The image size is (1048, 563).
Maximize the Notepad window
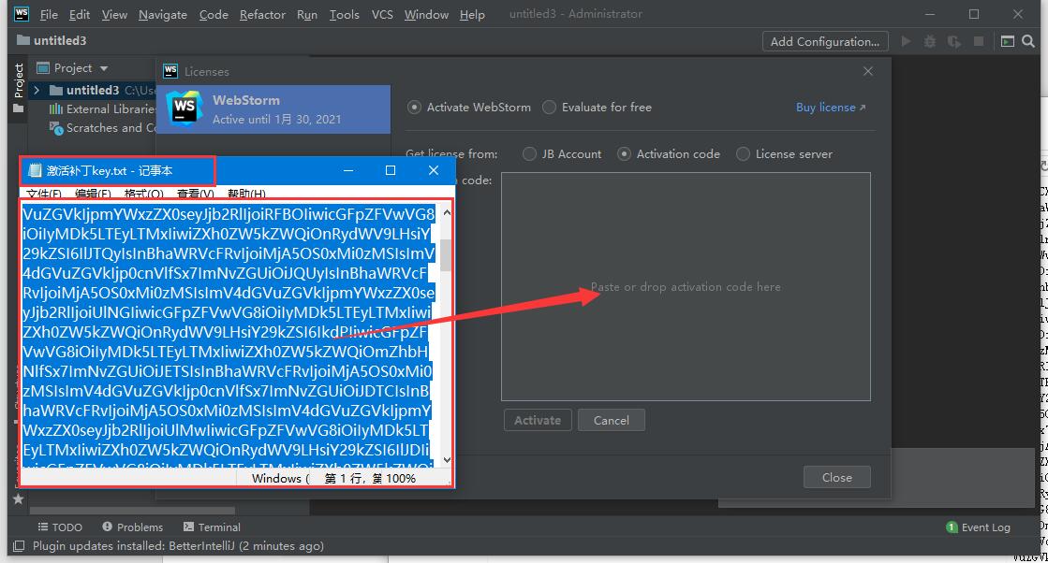[391, 170]
